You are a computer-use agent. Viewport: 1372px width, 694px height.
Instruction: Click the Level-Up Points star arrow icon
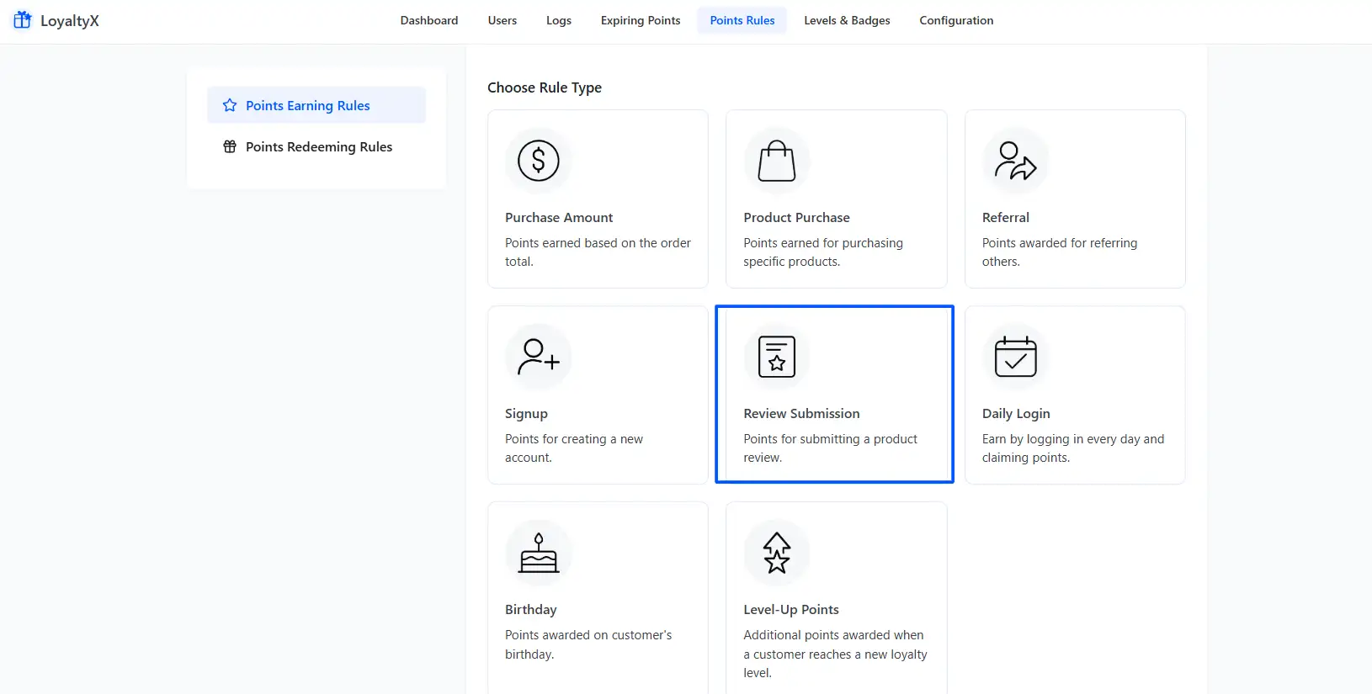[x=776, y=553]
